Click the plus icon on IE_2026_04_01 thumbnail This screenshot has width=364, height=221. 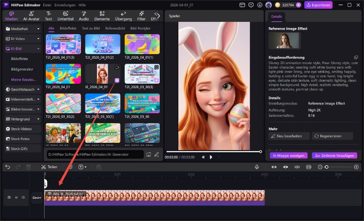pyautogui.click(x=117, y=80)
